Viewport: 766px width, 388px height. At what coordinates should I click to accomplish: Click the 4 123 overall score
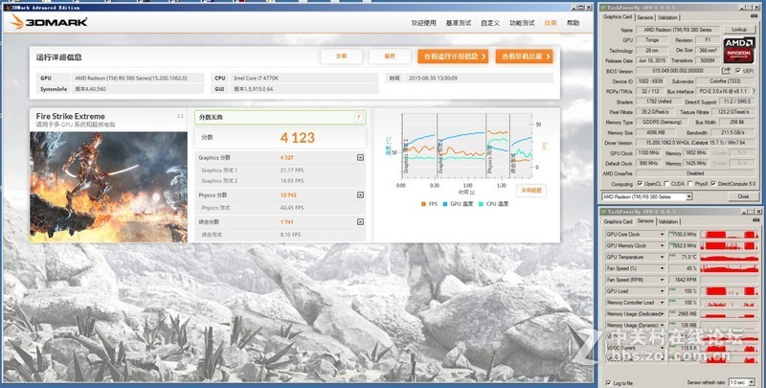pos(298,138)
